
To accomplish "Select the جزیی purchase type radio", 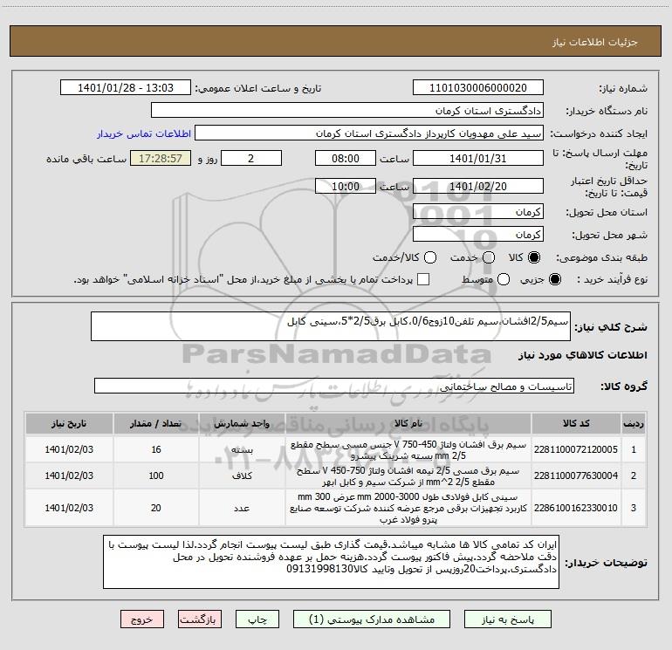I will 554,279.
